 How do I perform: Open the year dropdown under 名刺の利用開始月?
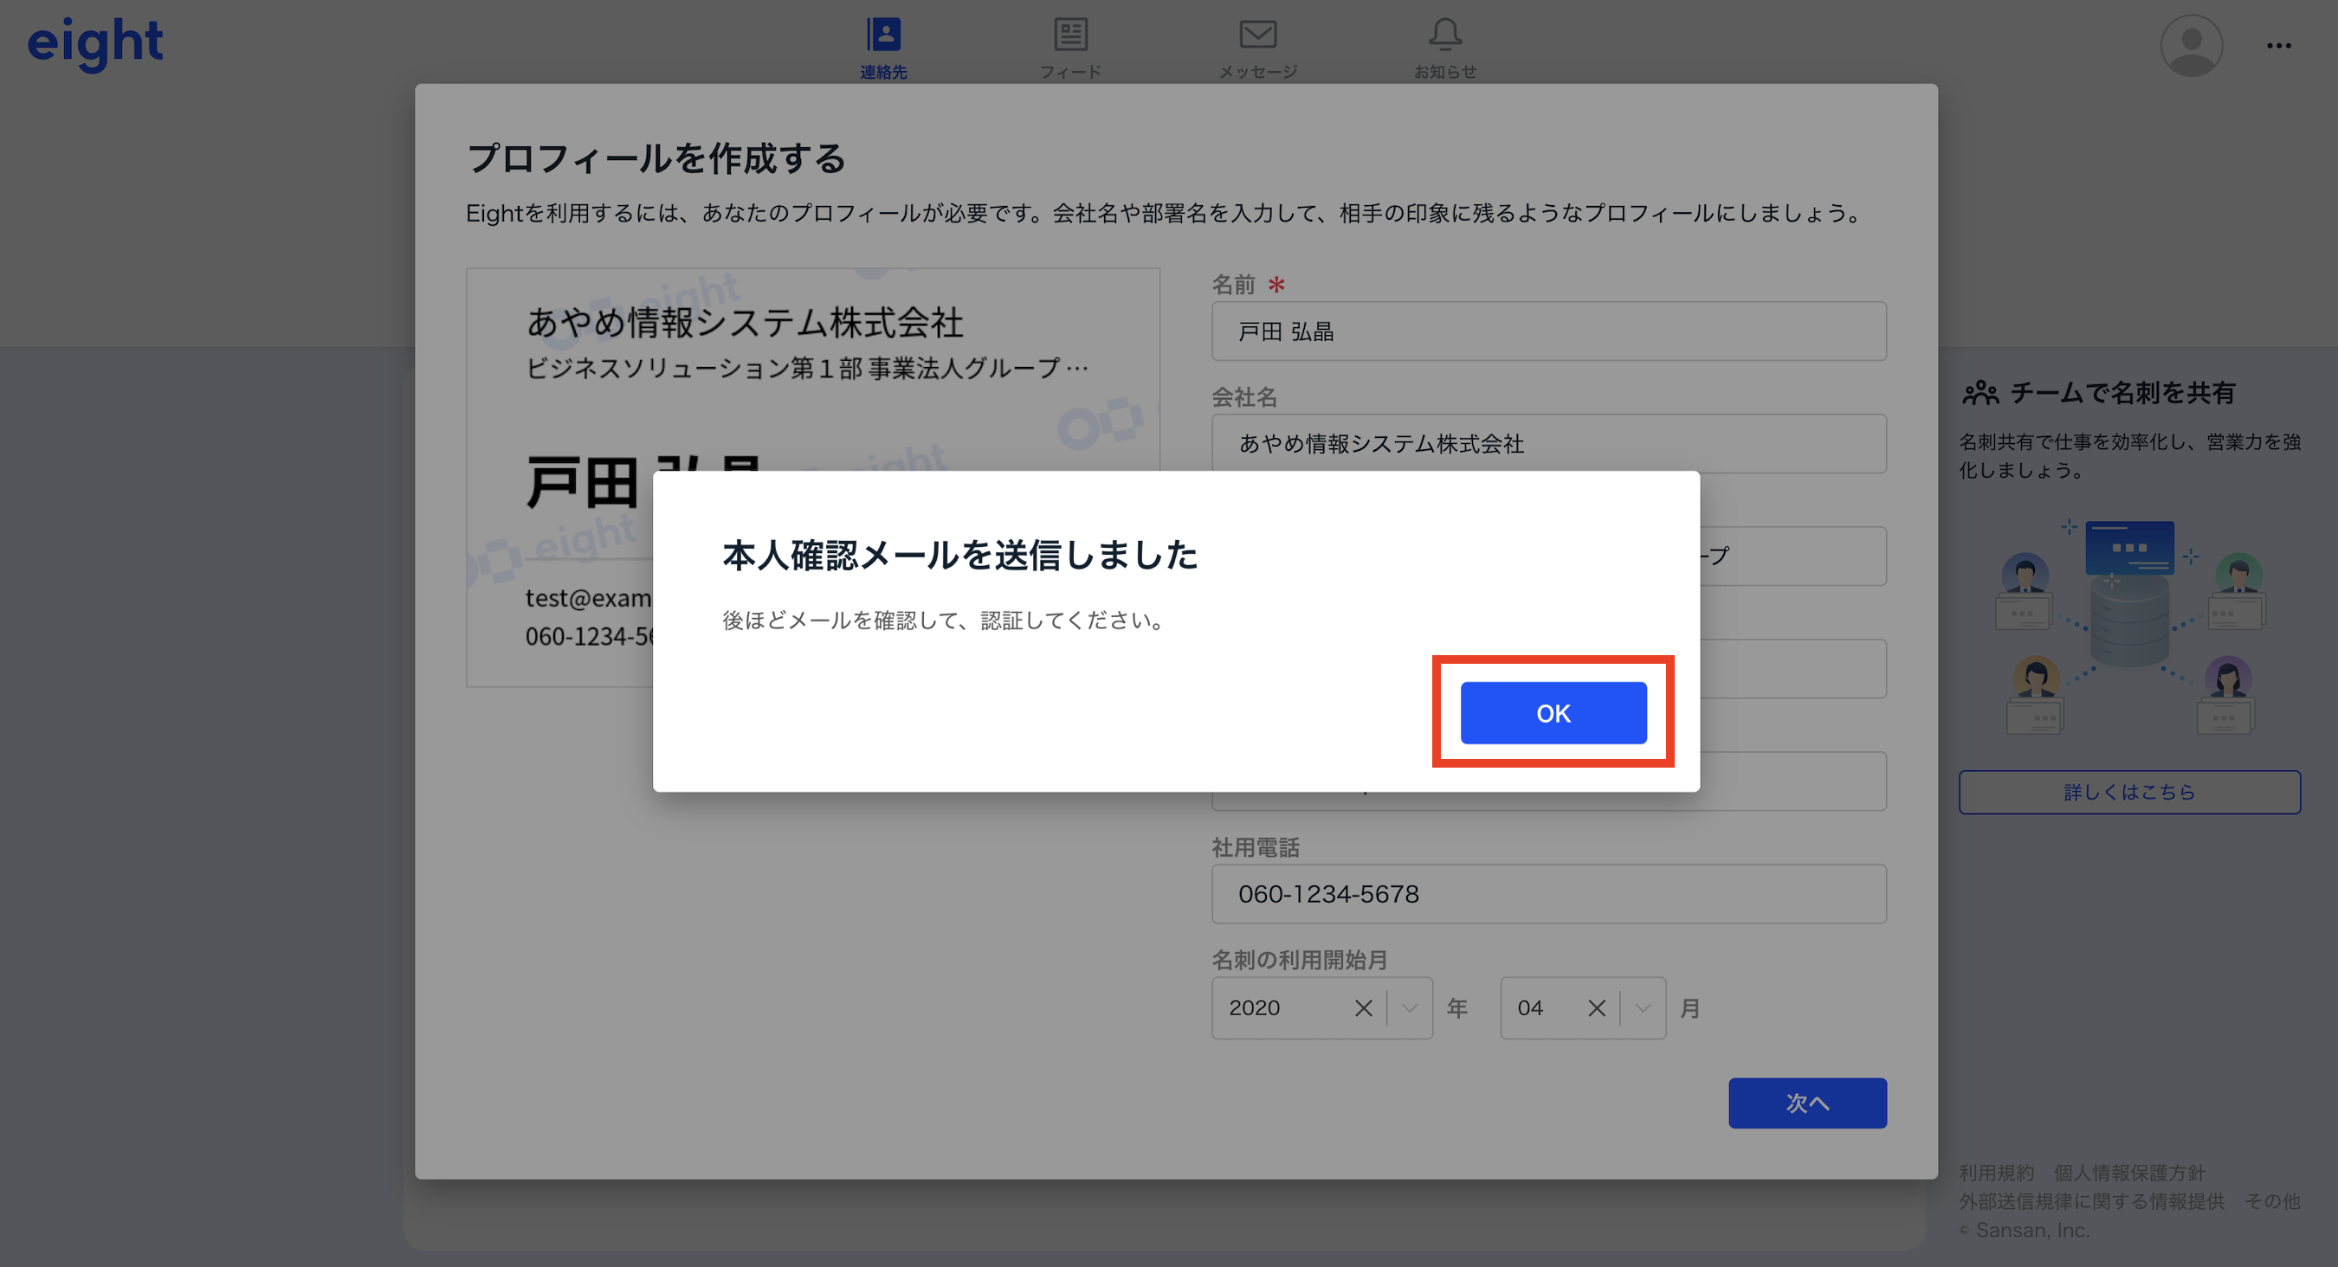(x=1409, y=1007)
